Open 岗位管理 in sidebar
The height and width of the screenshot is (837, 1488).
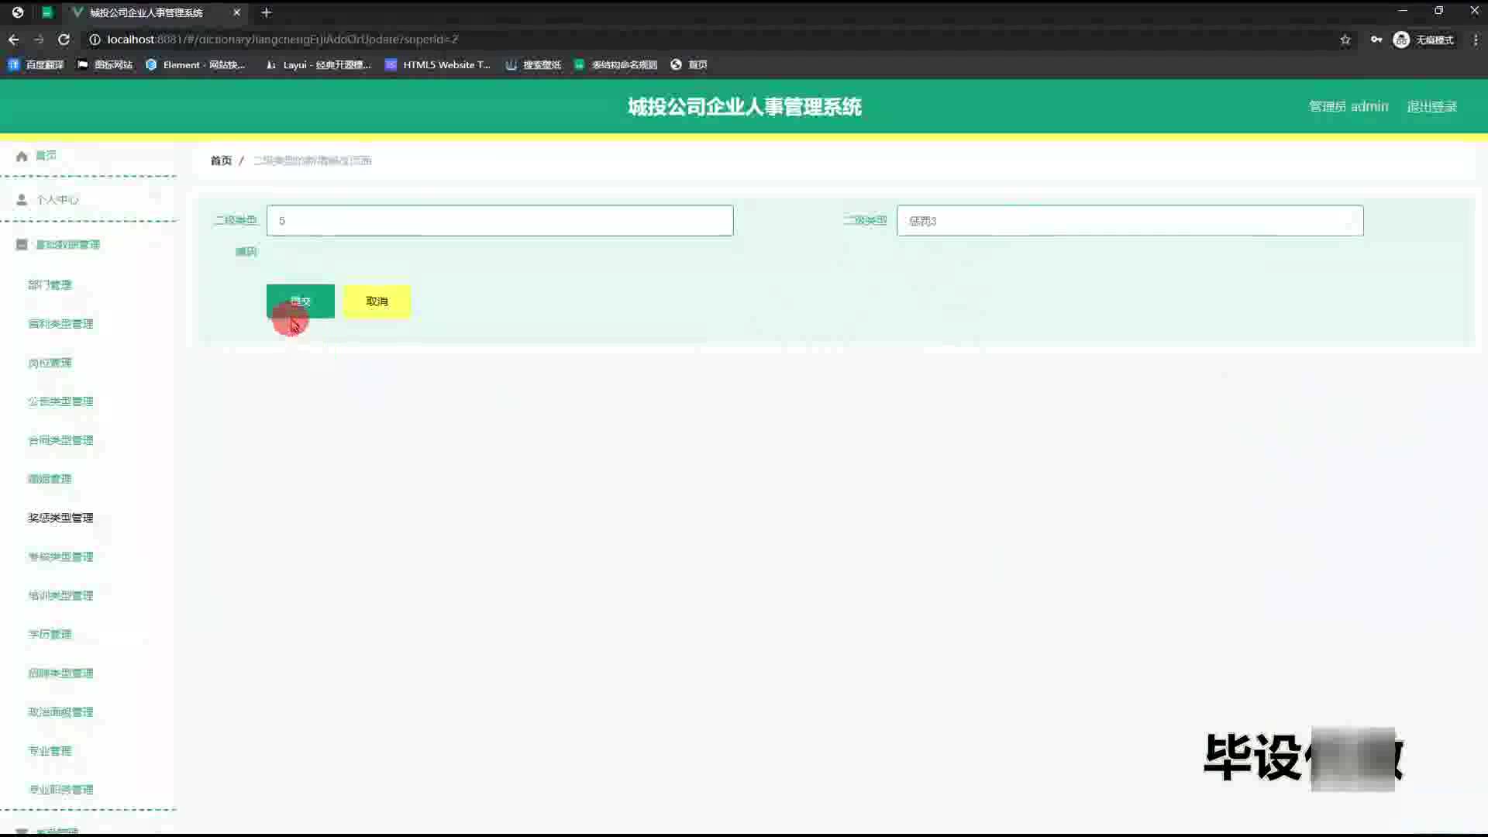(x=50, y=363)
